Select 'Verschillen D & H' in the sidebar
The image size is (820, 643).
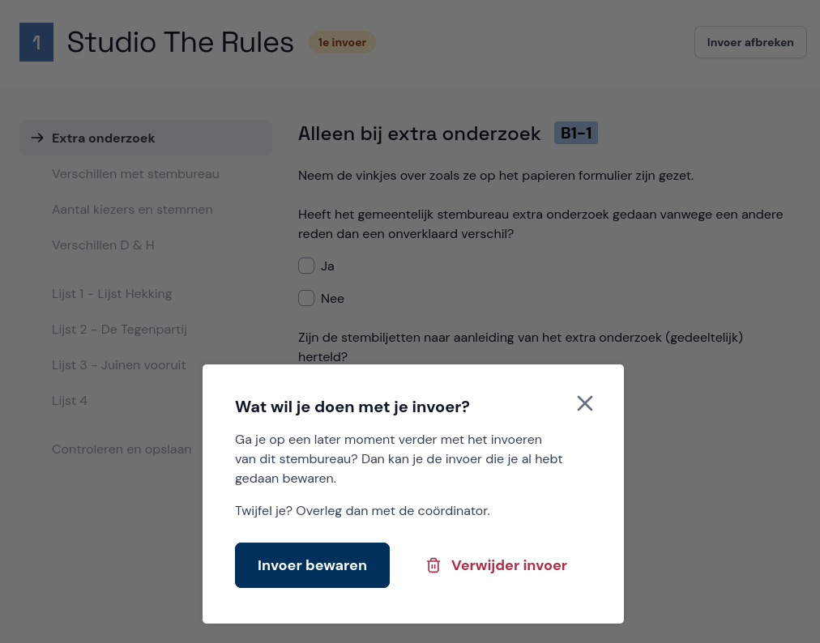[x=103, y=245]
